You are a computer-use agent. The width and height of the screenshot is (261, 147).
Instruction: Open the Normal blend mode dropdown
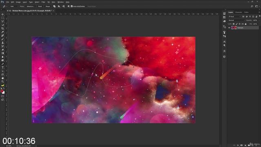tap(237, 20)
